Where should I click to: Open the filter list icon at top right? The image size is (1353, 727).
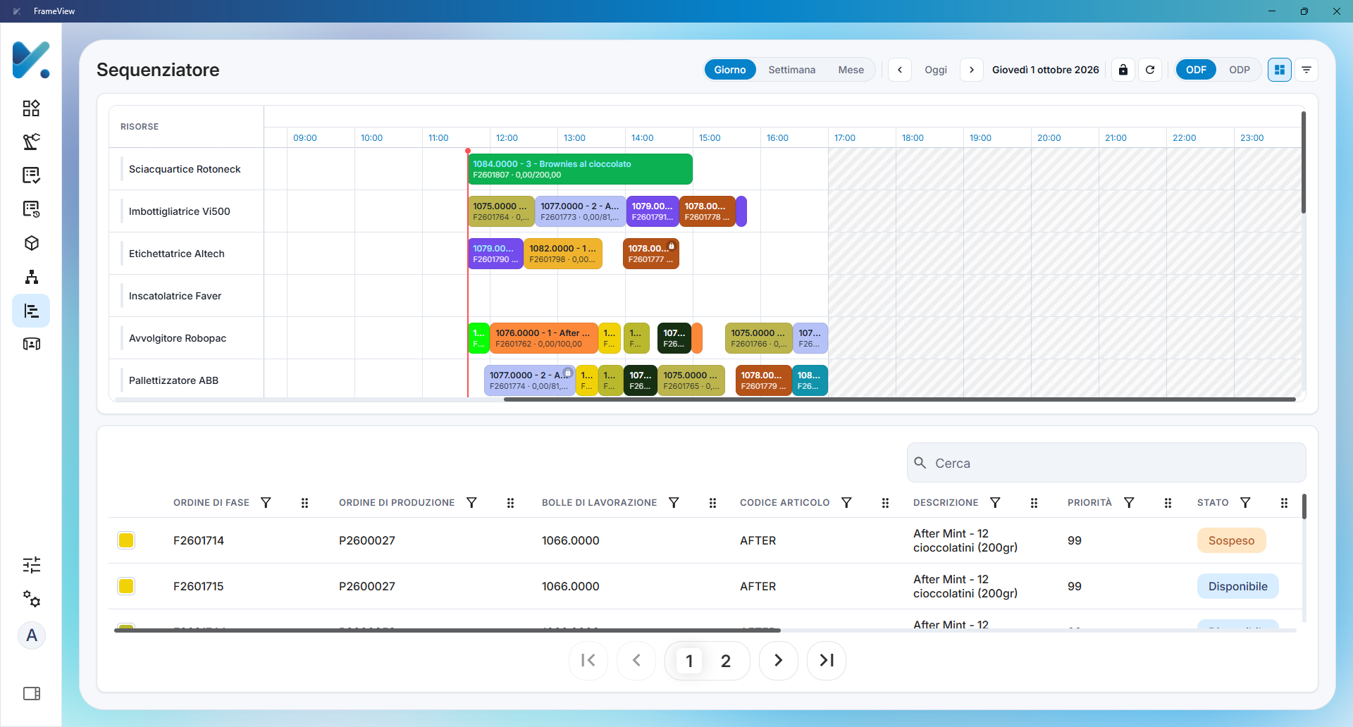[1306, 70]
